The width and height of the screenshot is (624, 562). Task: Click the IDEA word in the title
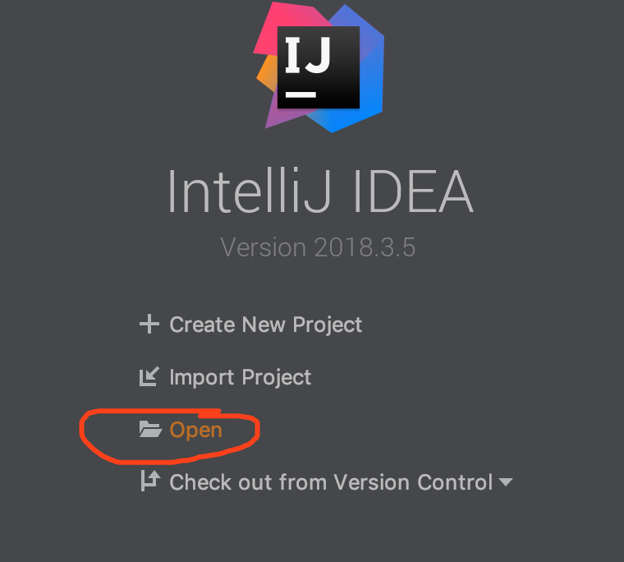tap(413, 191)
